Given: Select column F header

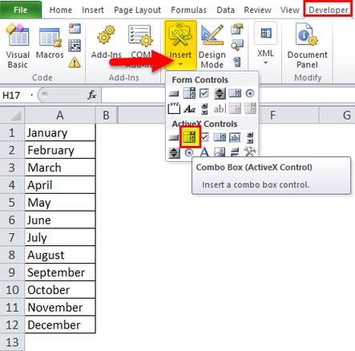Looking at the screenshot, I should (272, 115).
